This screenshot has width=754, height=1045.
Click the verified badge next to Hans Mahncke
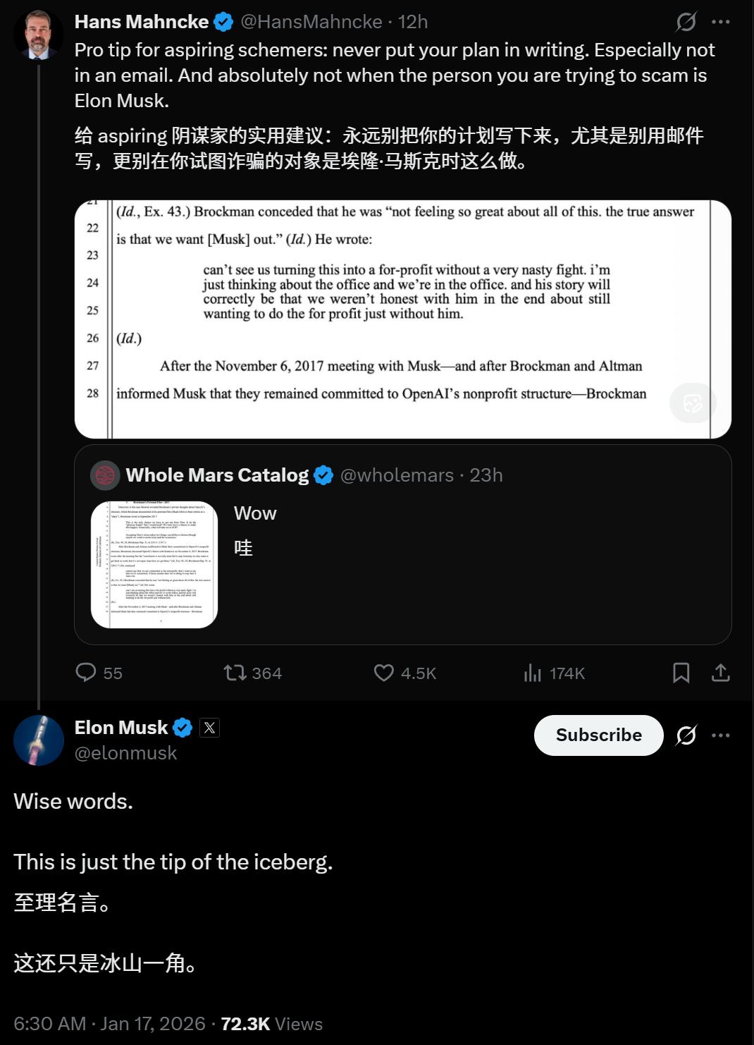pos(224,21)
